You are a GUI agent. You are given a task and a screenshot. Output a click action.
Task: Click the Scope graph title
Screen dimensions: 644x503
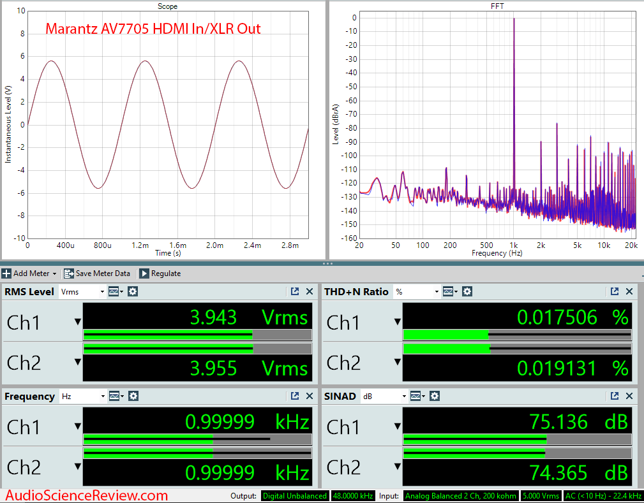(x=168, y=6)
